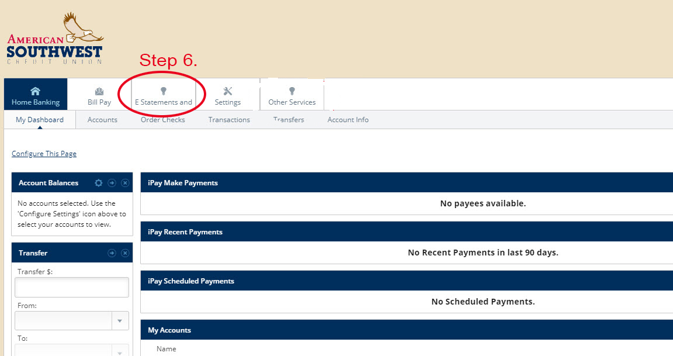Open the Transfers submenu

point(289,120)
